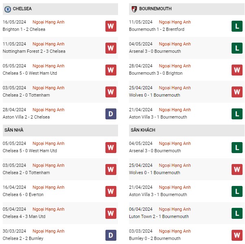
Task: Open Ngoại Hạng Anh link for 16/05/2024
Action: coord(48,22)
